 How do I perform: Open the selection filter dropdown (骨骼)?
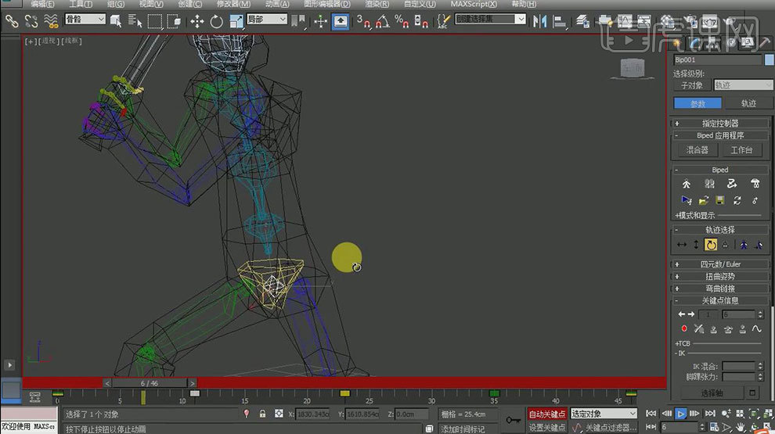tap(85, 20)
